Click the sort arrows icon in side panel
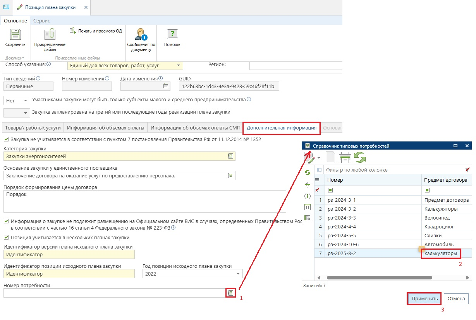The height and width of the screenshot is (320, 476). pyautogui.click(x=308, y=207)
